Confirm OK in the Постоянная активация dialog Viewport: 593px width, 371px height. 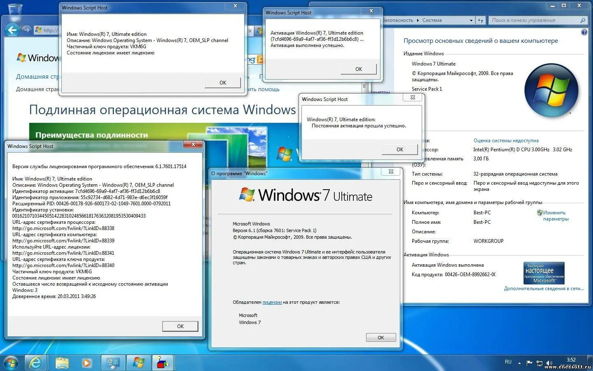[400, 149]
